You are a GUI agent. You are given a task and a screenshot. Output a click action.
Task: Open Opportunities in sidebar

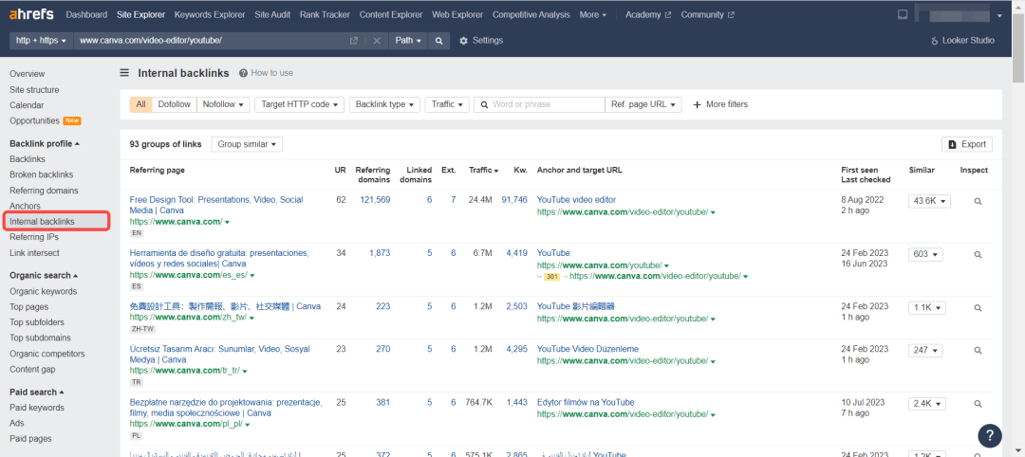pos(35,120)
